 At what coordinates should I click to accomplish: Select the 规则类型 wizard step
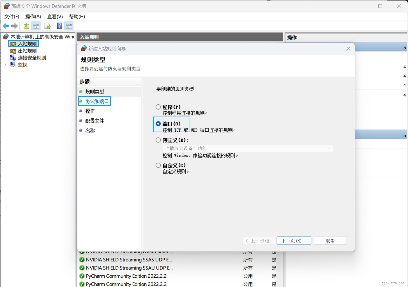pos(95,91)
